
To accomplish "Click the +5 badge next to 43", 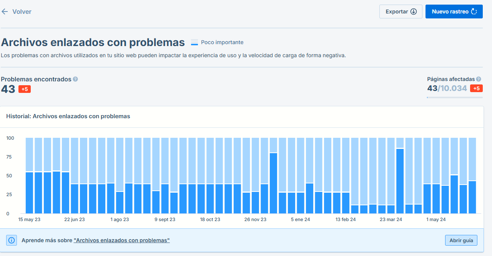I will (x=24, y=89).
